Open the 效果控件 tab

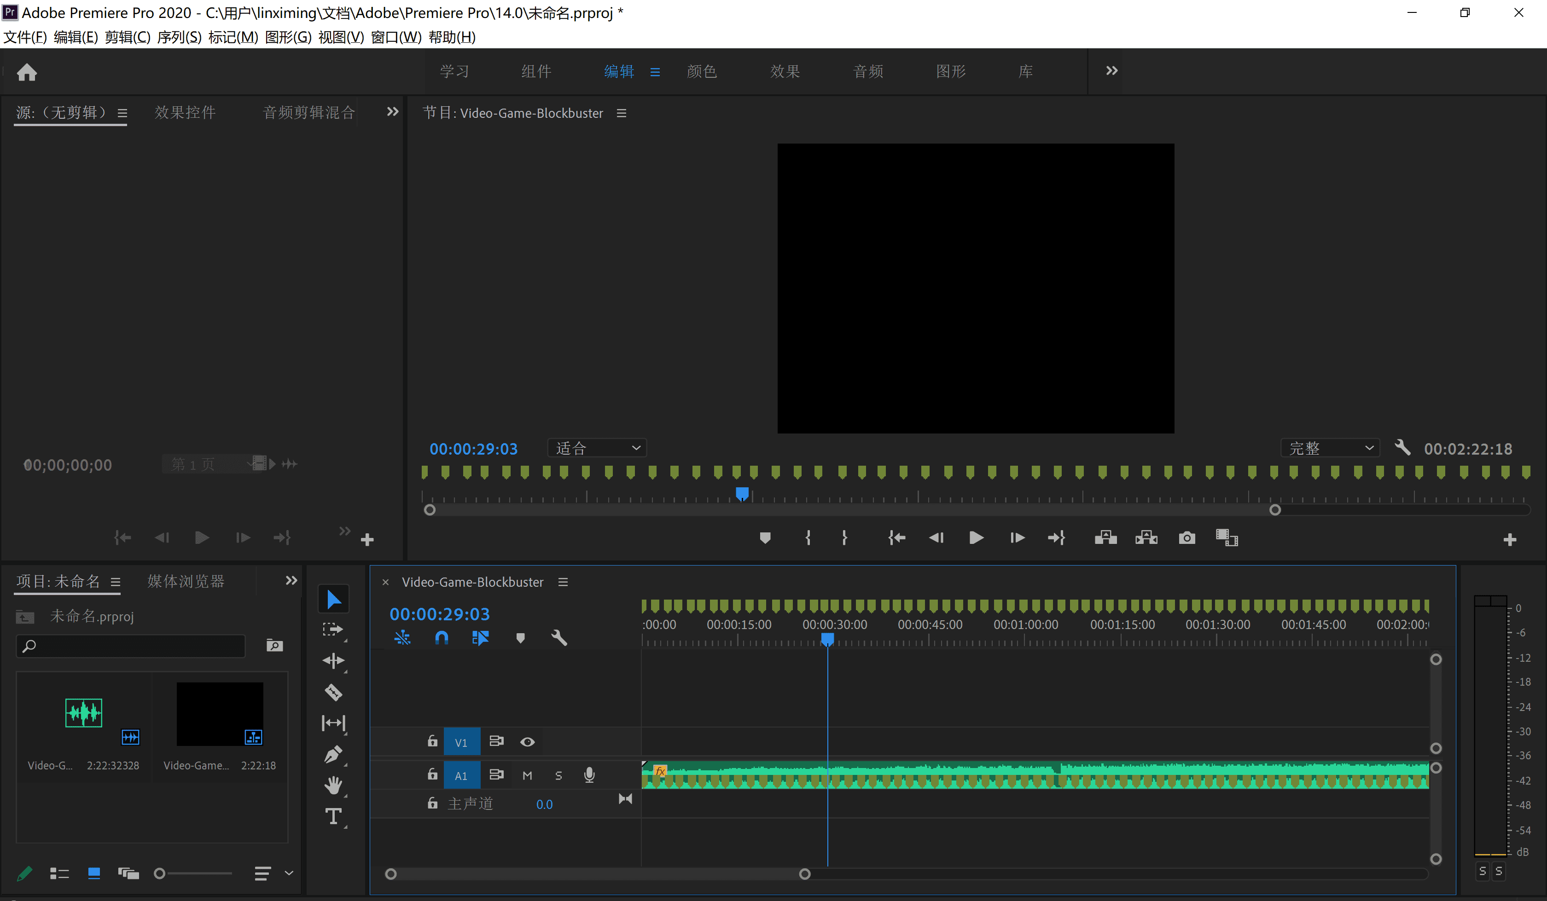click(185, 112)
